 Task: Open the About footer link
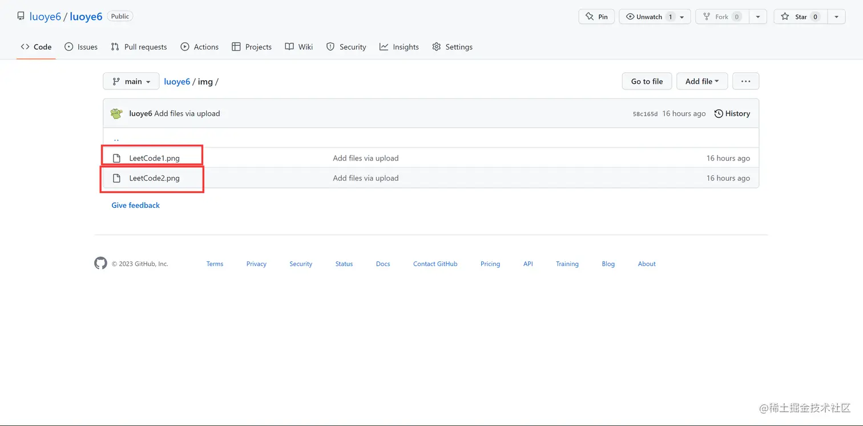pyautogui.click(x=647, y=264)
